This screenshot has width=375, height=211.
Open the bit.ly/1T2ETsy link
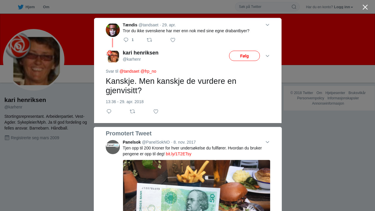(178, 154)
